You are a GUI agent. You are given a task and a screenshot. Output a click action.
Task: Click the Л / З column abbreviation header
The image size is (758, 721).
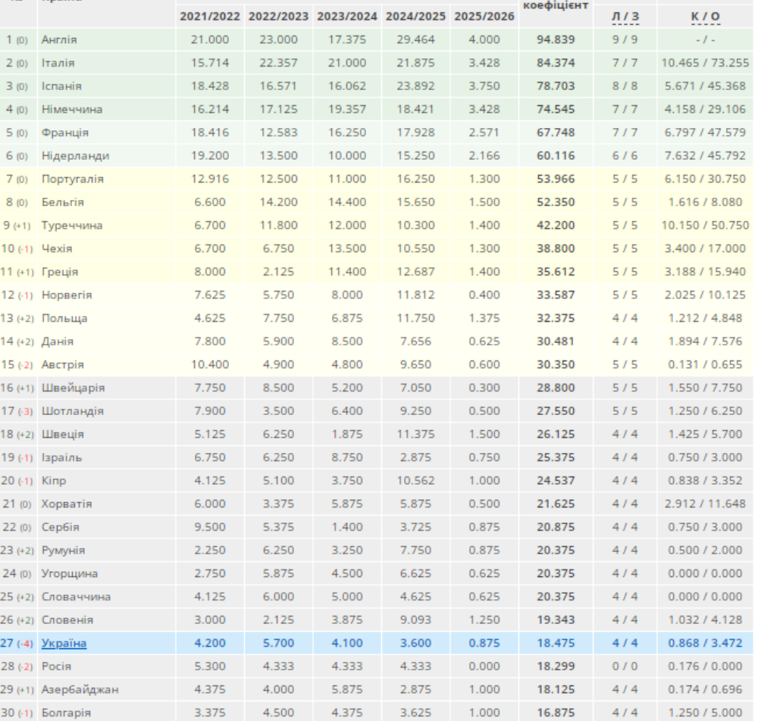625,17
